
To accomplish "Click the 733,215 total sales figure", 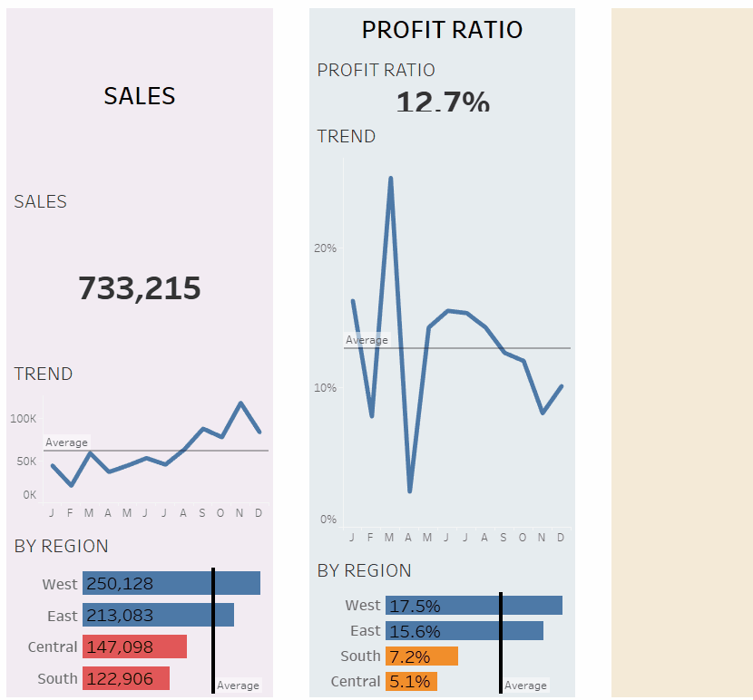I will [x=140, y=288].
